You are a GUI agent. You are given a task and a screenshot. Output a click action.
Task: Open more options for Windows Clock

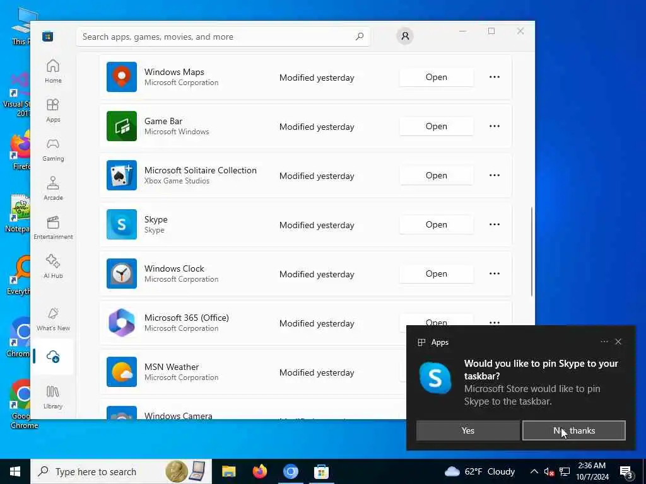coord(495,274)
